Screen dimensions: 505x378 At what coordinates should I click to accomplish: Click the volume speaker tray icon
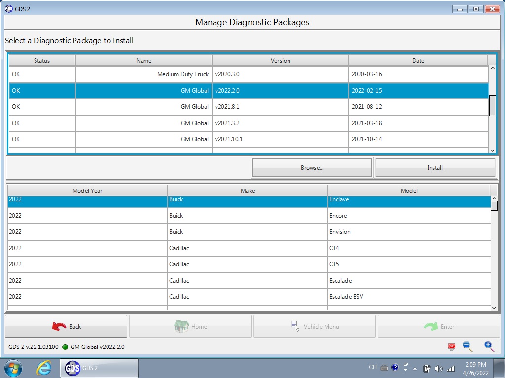438,368
